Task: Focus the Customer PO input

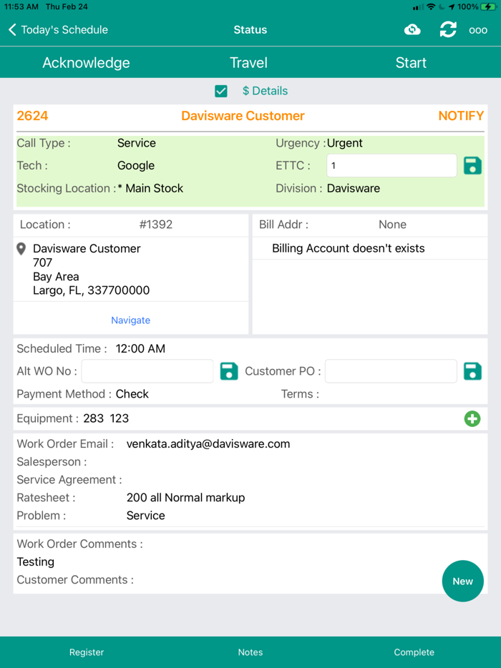Action: pos(391,371)
